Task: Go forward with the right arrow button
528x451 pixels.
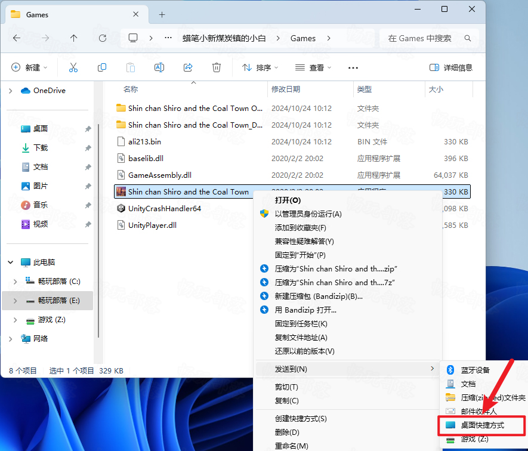Action: (45, 38)
